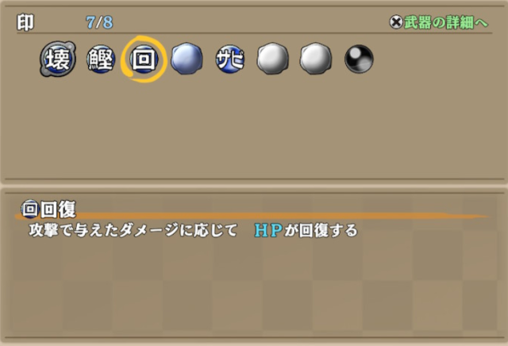Click the 回復 seal title text
This screenshot has width=508, height=346.
pos(58,209)
